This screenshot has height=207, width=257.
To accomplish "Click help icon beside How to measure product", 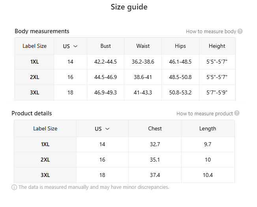I will pyautogui.click(x=237, y=113).
